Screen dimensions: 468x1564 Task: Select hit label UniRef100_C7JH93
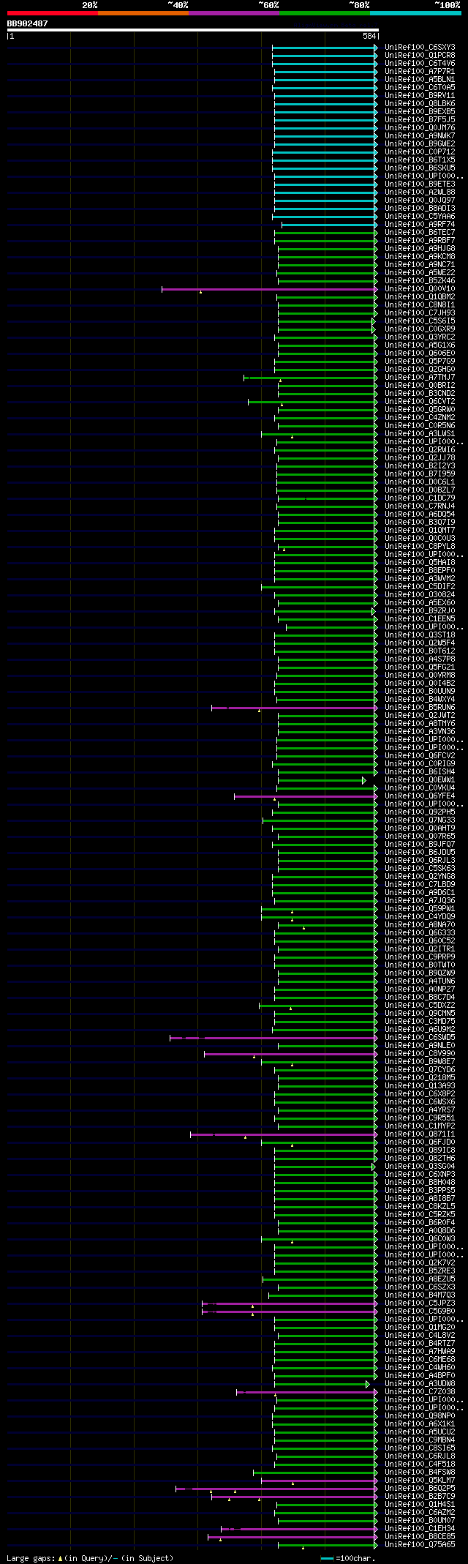tap(420, 313)
